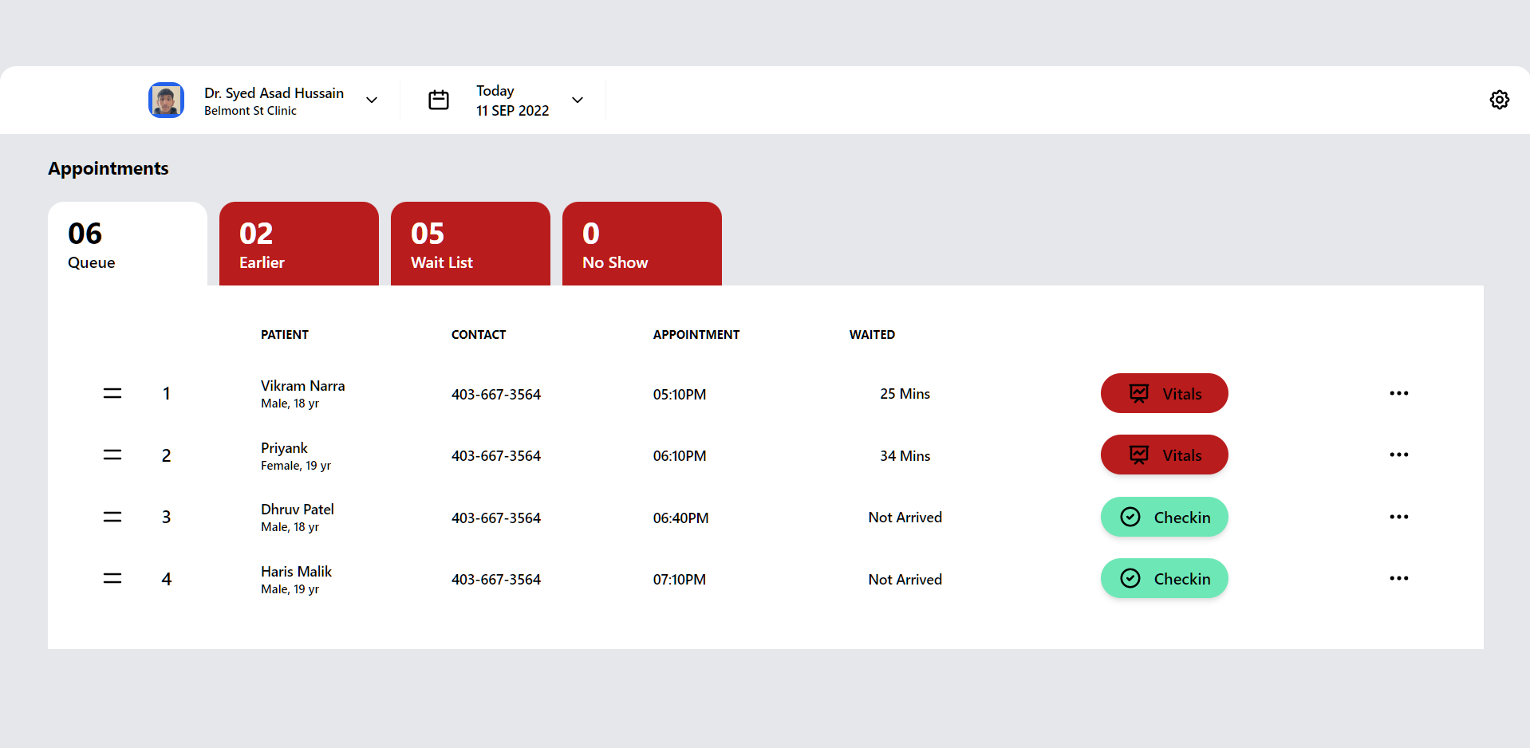The image size is (1530, 748).
Task: Select the 06 Queue tab
Action: point(128,243)
